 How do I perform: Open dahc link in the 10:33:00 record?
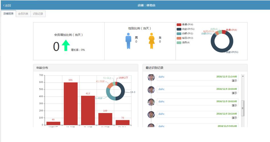(161, 89)
